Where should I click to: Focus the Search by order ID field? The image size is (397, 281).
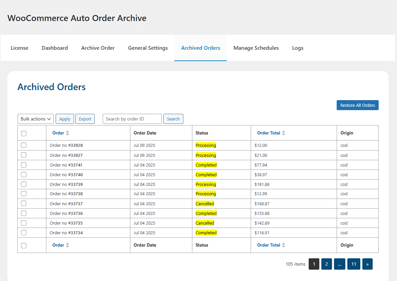[132, 119]
